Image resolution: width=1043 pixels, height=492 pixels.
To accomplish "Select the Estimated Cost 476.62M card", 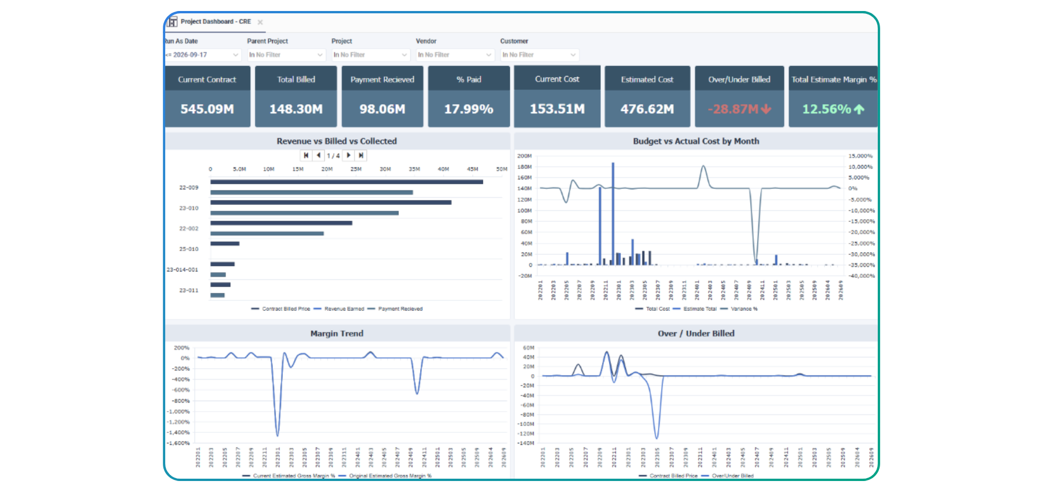I will tap(647, 97).
